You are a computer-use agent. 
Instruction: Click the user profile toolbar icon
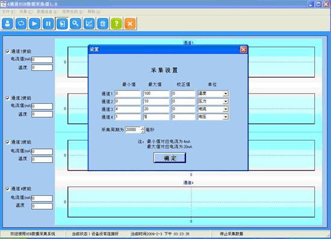7,23
